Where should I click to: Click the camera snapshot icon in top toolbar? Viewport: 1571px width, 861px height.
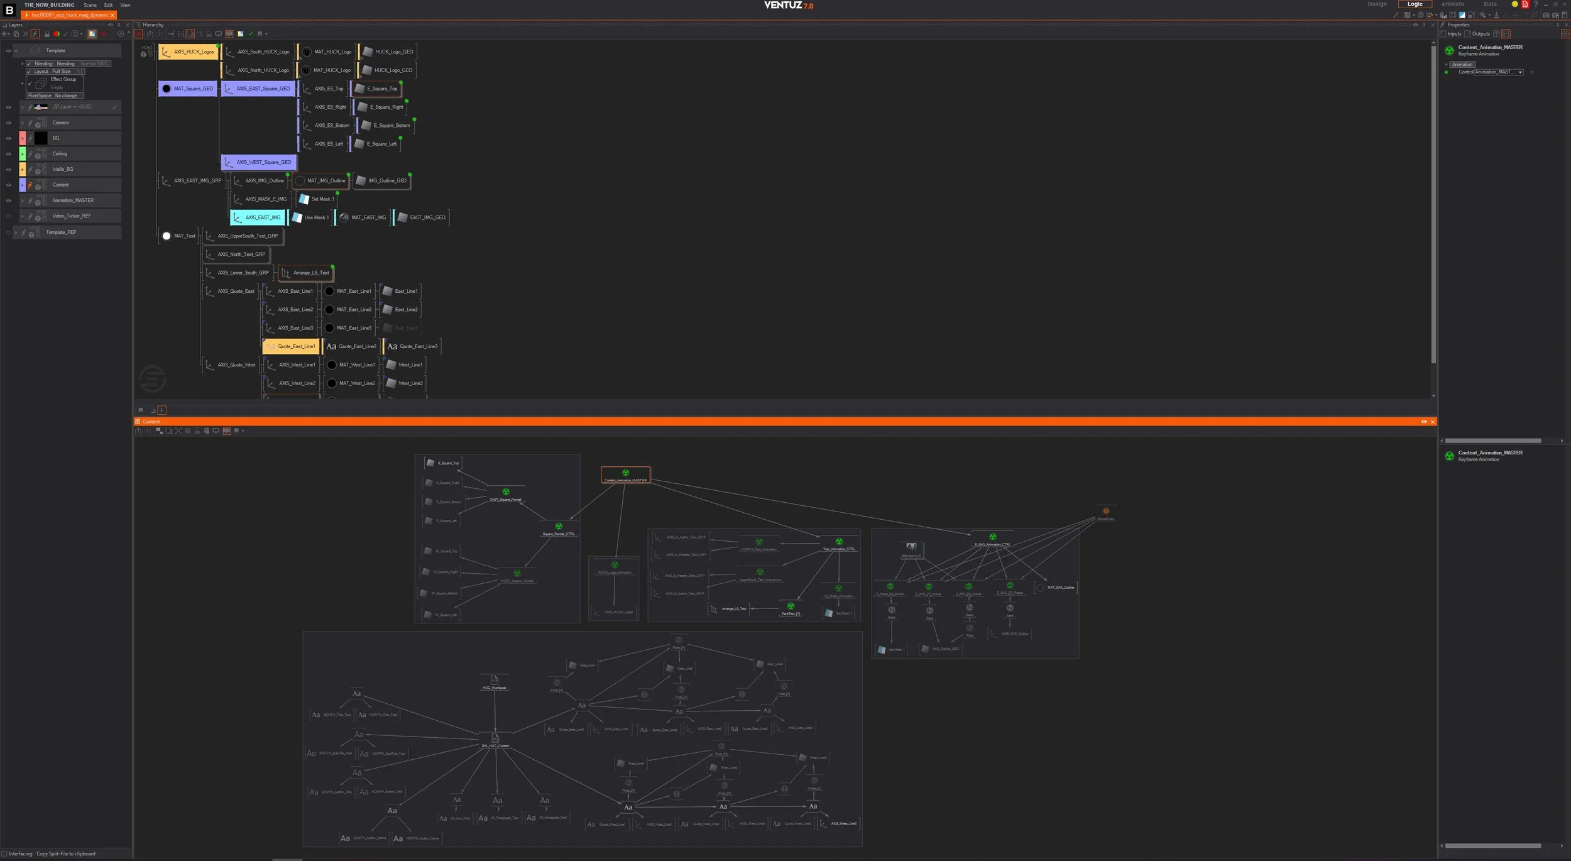(x=1546, y=15)
